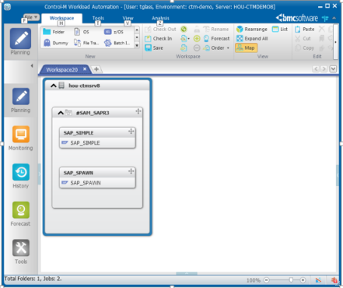Click the Cut button
Screen dimensions: 343x288
pos(303,39)
